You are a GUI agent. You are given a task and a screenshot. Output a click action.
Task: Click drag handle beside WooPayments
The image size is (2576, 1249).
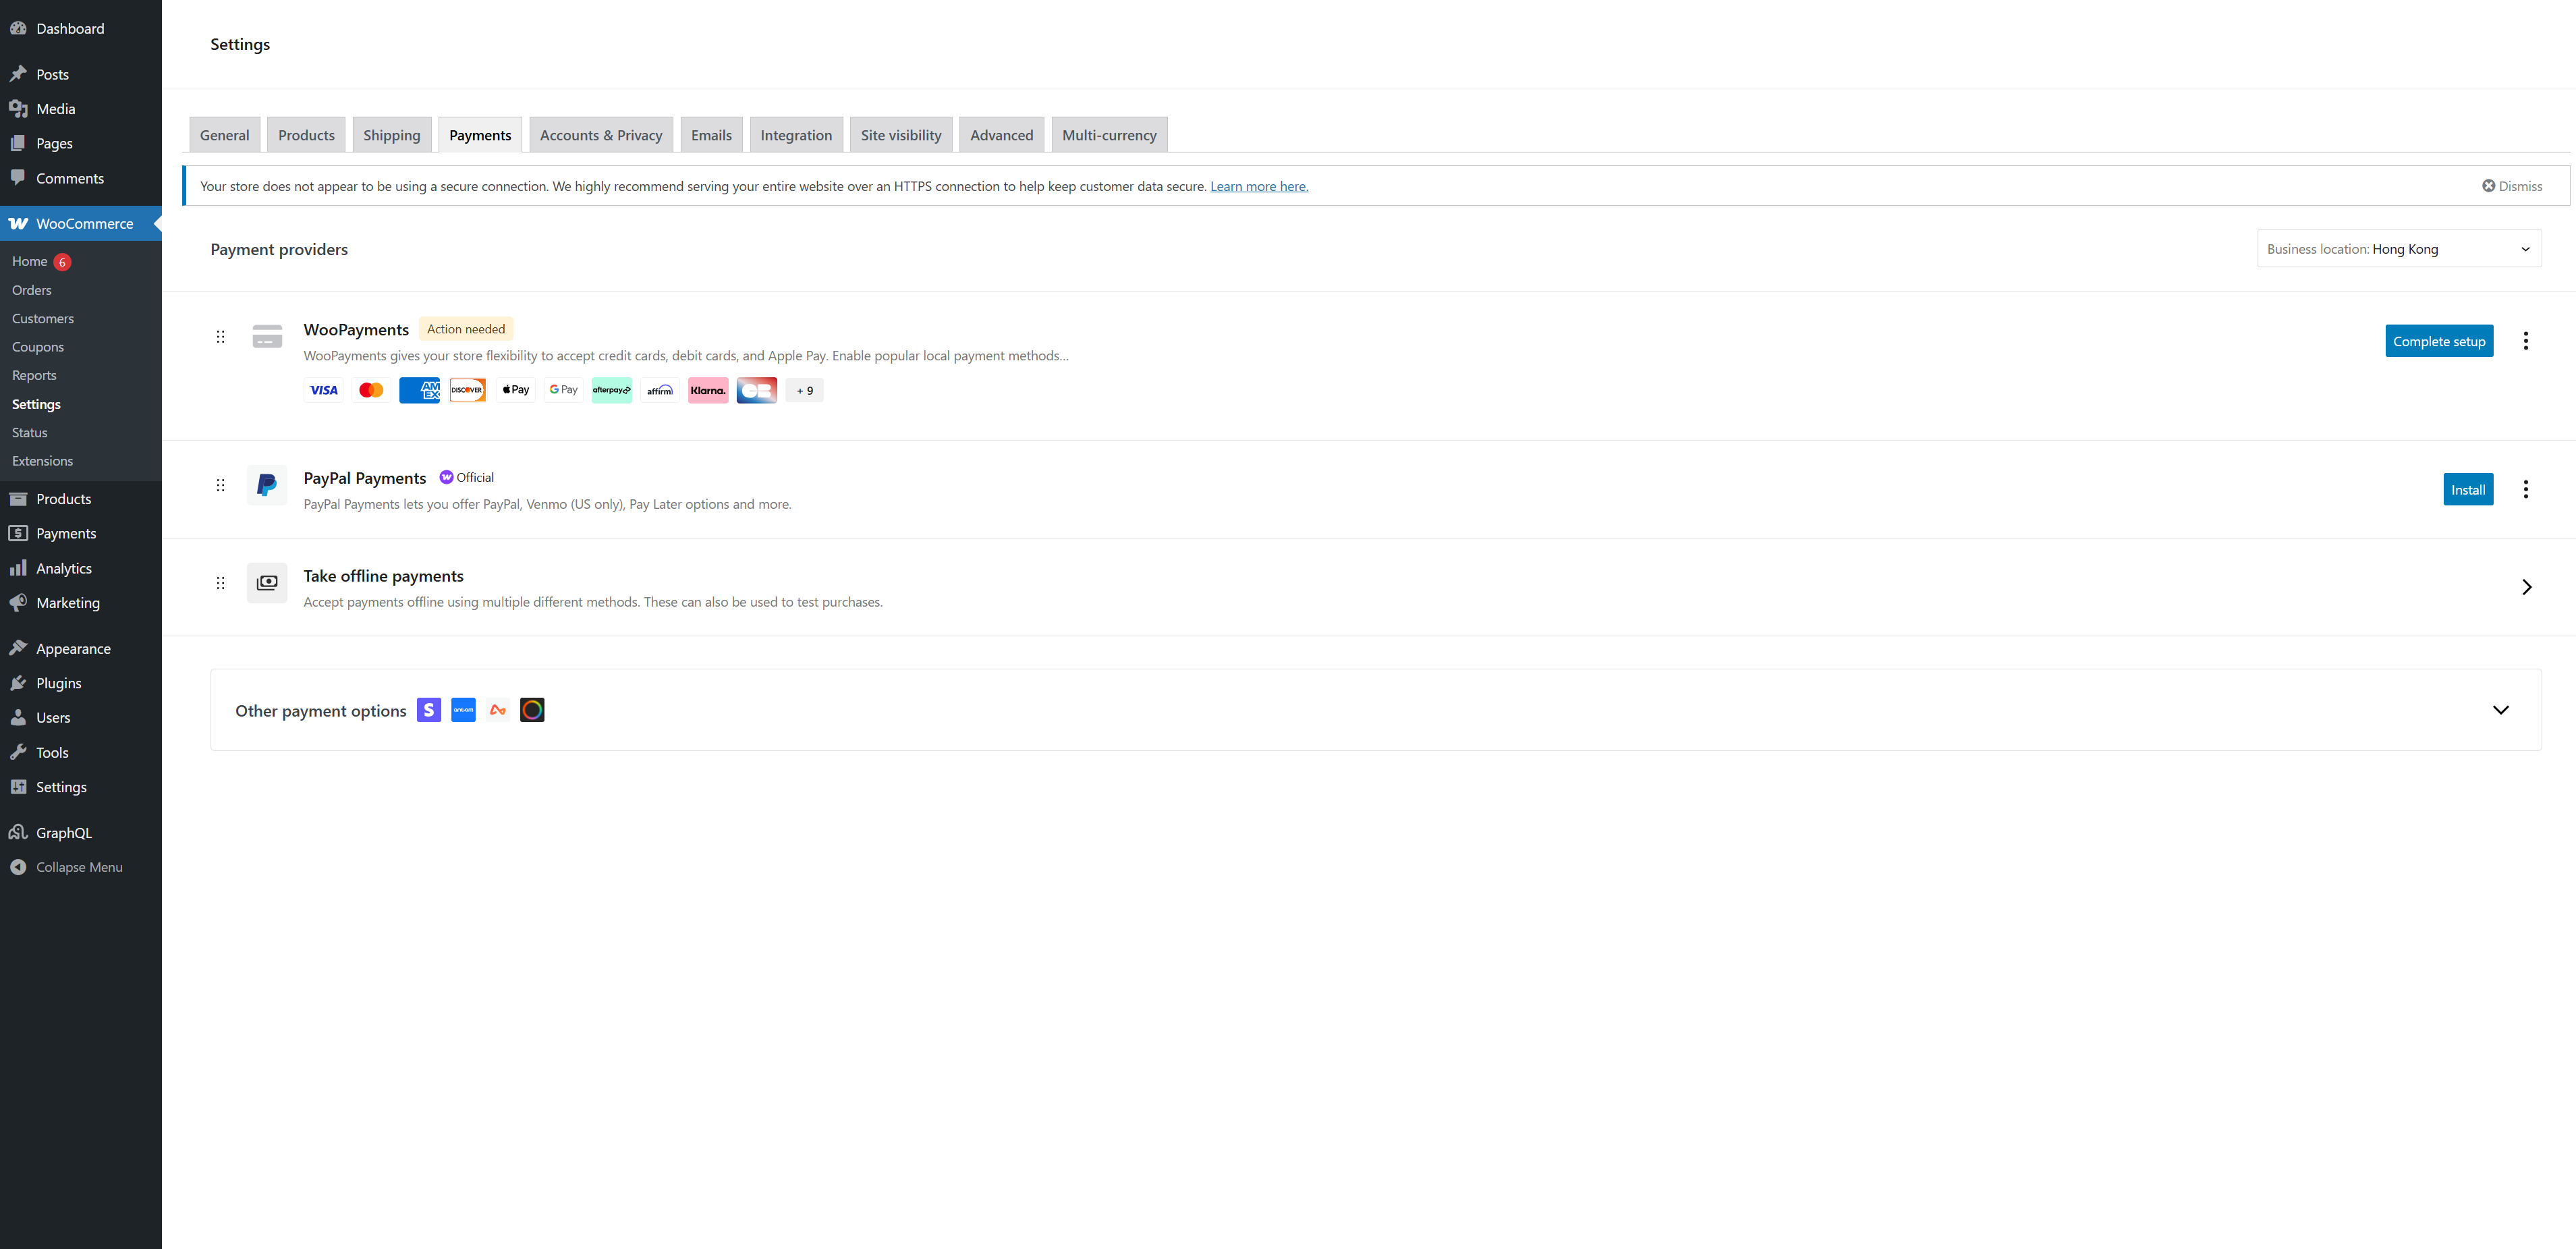click(220, 337)
